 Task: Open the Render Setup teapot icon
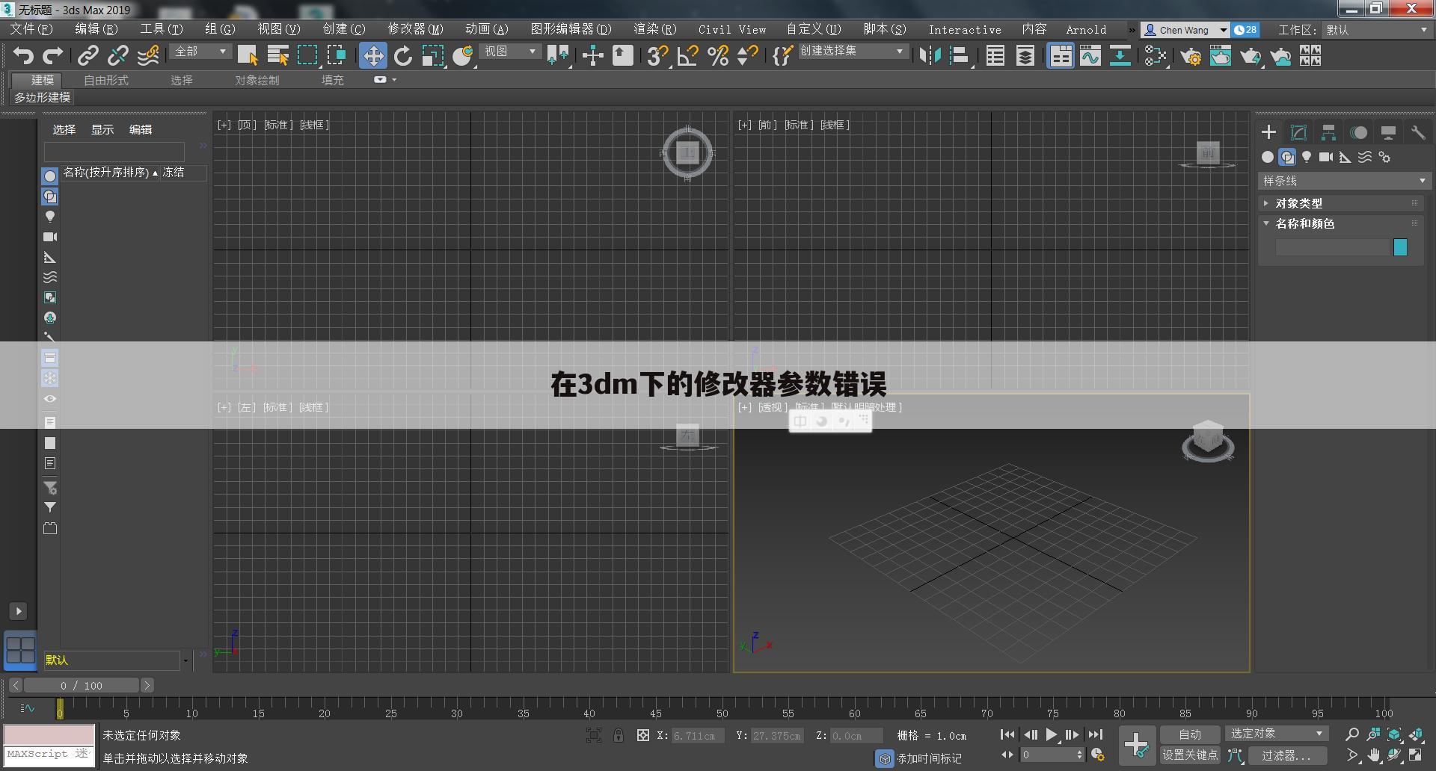coord(1191,55)
